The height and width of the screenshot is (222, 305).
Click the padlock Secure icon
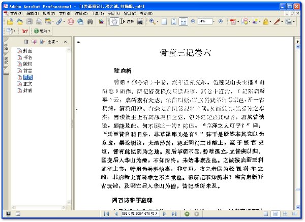coord(266,21)
